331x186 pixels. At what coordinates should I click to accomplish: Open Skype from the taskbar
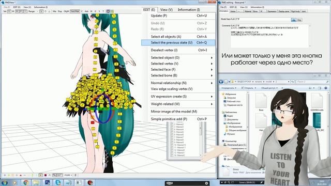[58, 182]
